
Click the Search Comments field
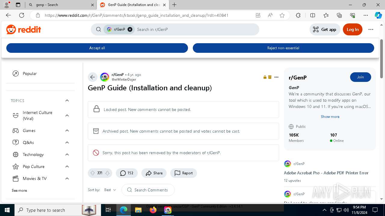coord(148,190)
